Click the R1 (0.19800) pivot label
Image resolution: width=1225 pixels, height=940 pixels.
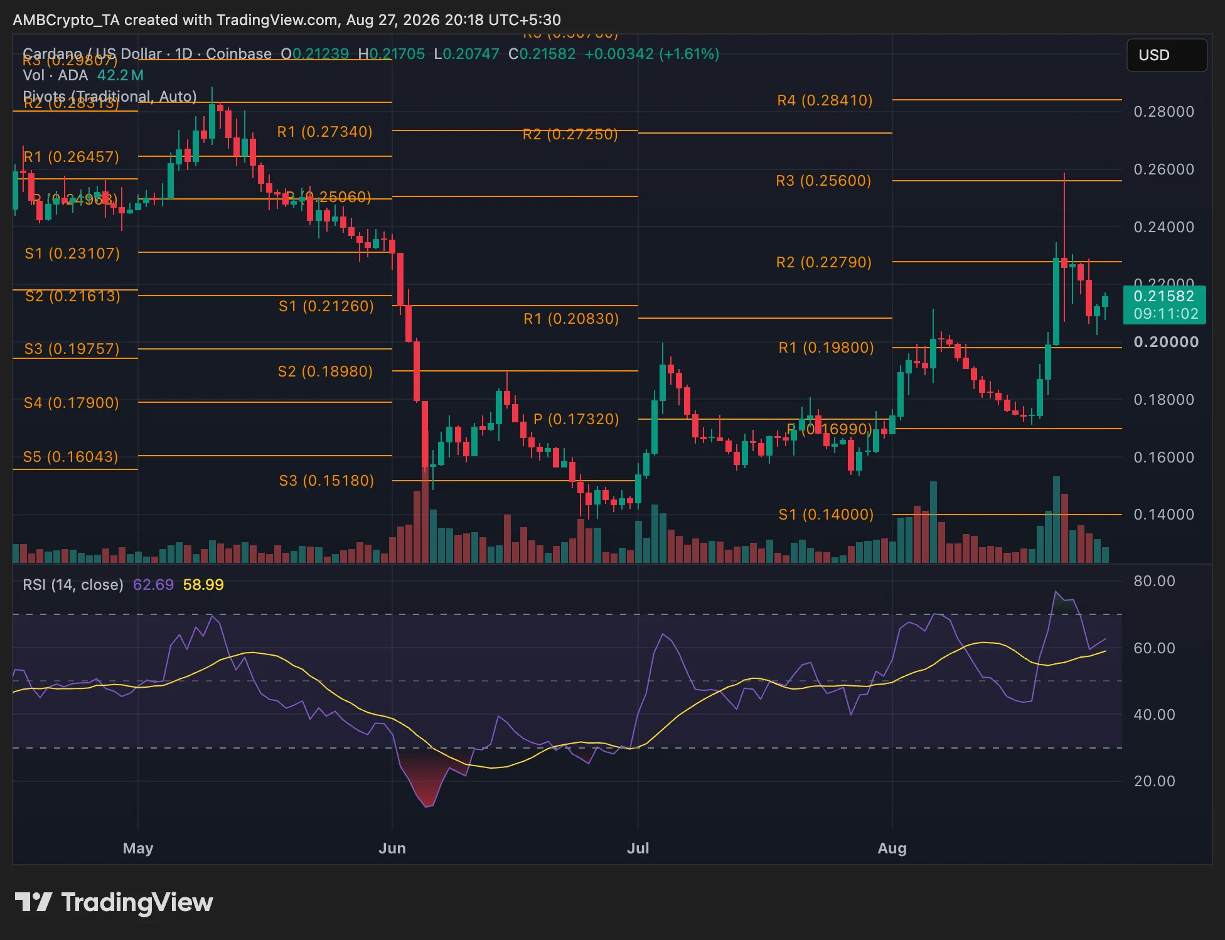coord(826,348)
